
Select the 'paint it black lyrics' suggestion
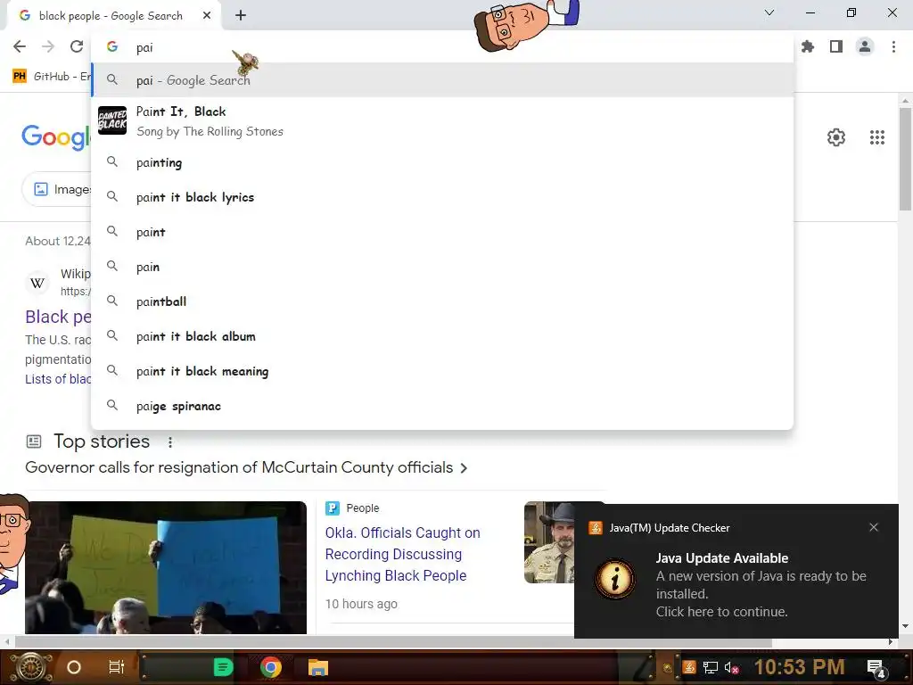(x=442, y=197)
